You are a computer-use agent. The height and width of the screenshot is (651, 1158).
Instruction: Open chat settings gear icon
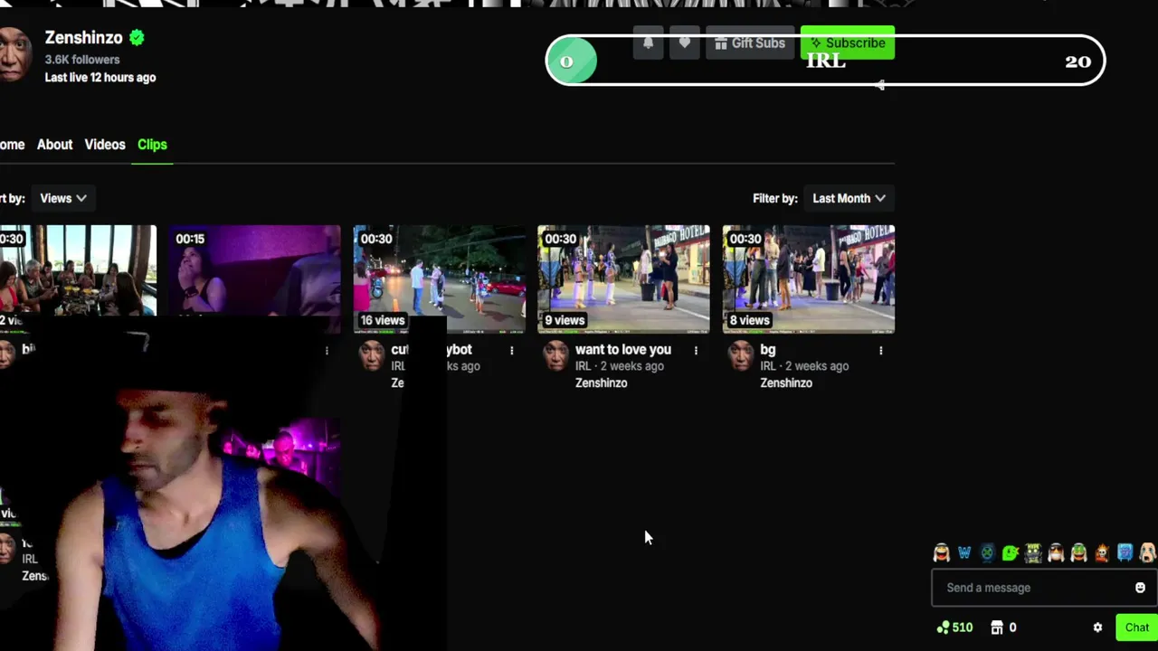point(1097,627)
